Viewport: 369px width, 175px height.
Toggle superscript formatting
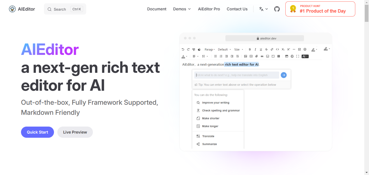pos(288,50)
